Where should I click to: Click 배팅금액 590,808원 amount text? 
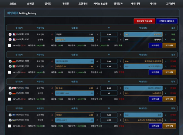(x=36, y=45)
